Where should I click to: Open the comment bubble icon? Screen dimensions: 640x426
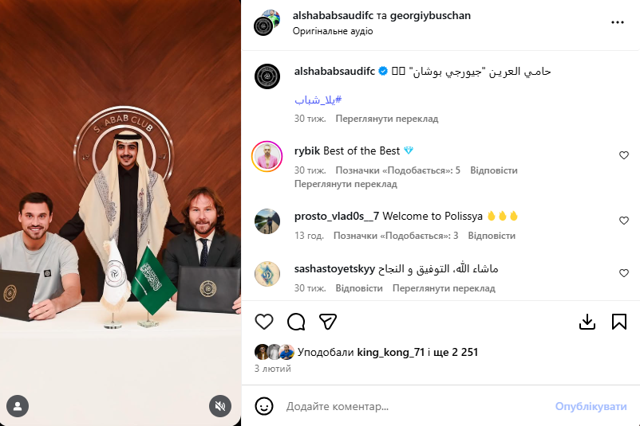[x=296, y=322]
